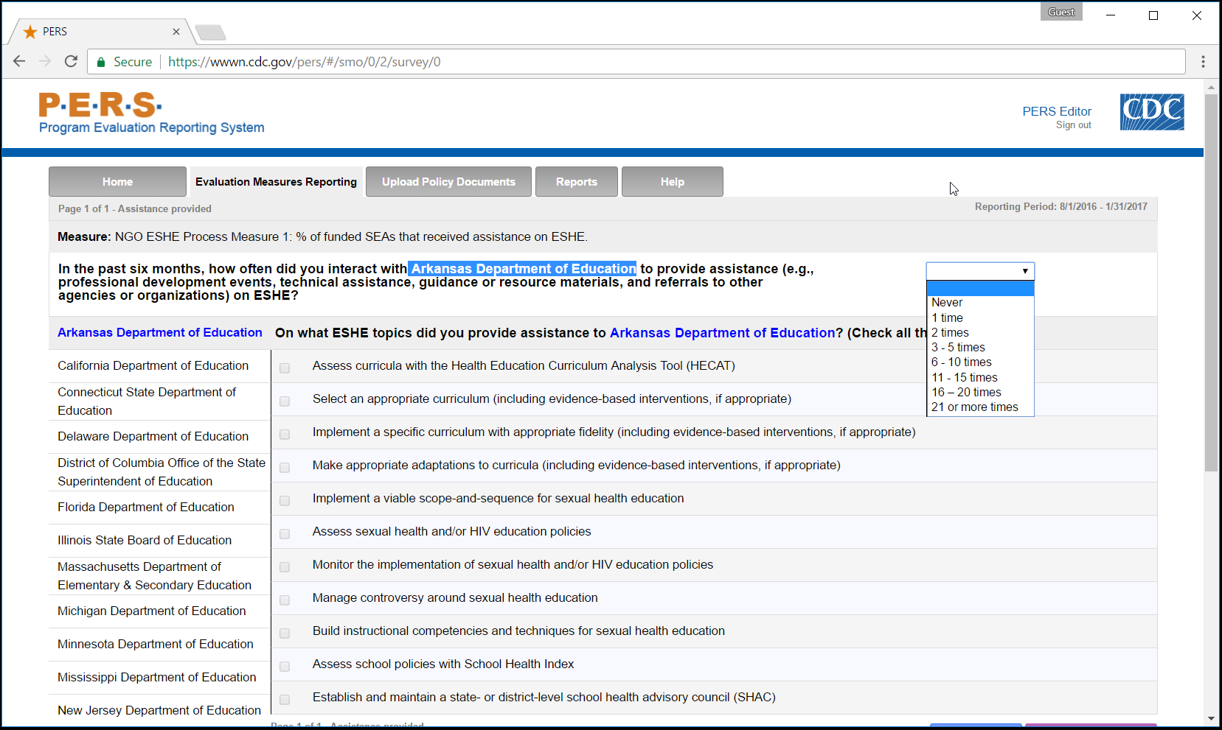Select District of Columbia Office of State Superintendent
The width and height of the screenshot is (1222, 730).
click(162, 472)
